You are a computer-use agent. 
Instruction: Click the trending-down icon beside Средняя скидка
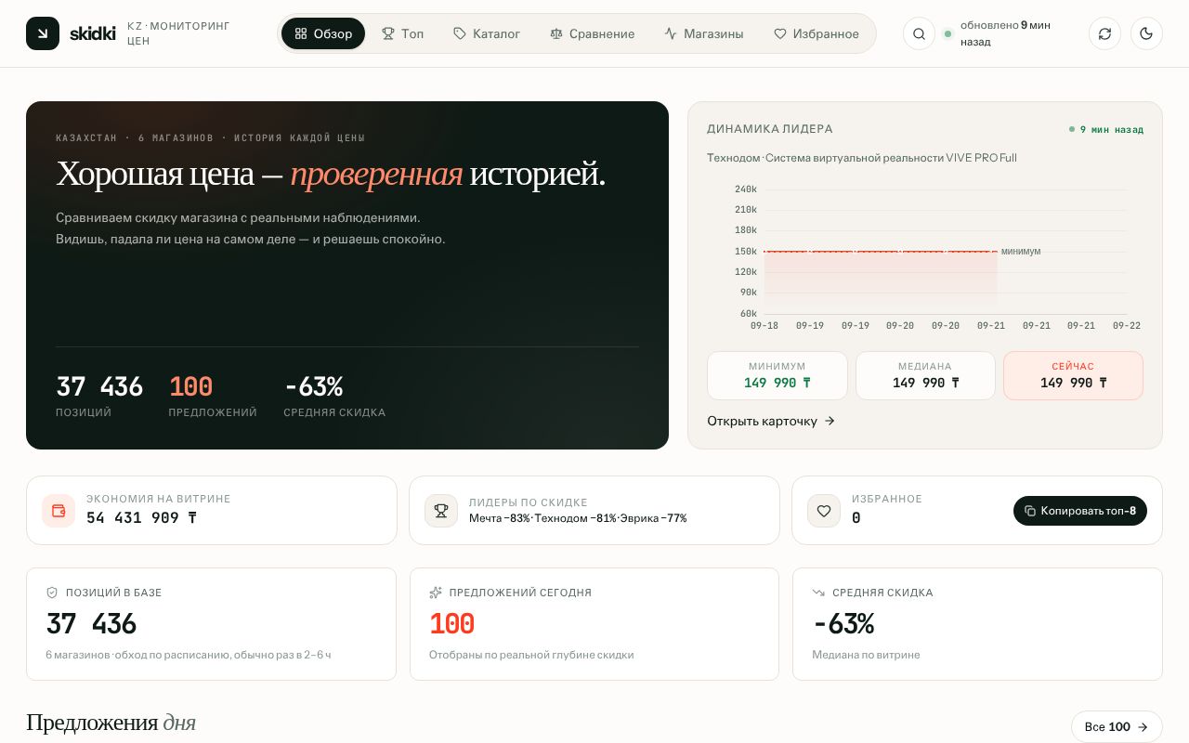pos(818,593)
